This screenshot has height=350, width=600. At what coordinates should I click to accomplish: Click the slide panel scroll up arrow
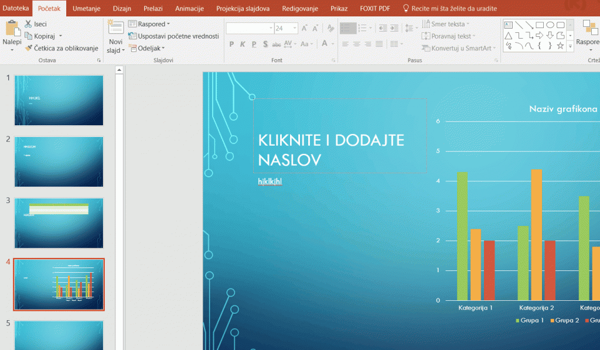119,70
